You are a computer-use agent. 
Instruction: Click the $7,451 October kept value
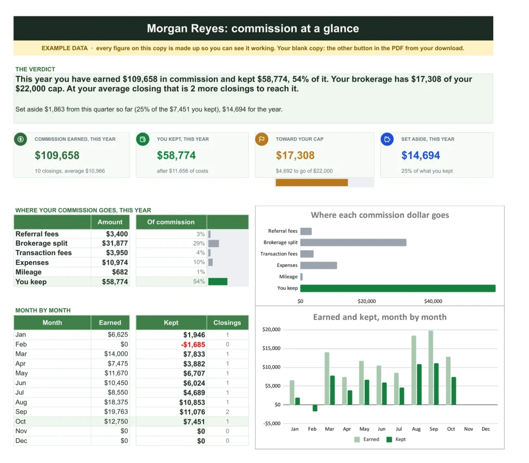point(194,422)
